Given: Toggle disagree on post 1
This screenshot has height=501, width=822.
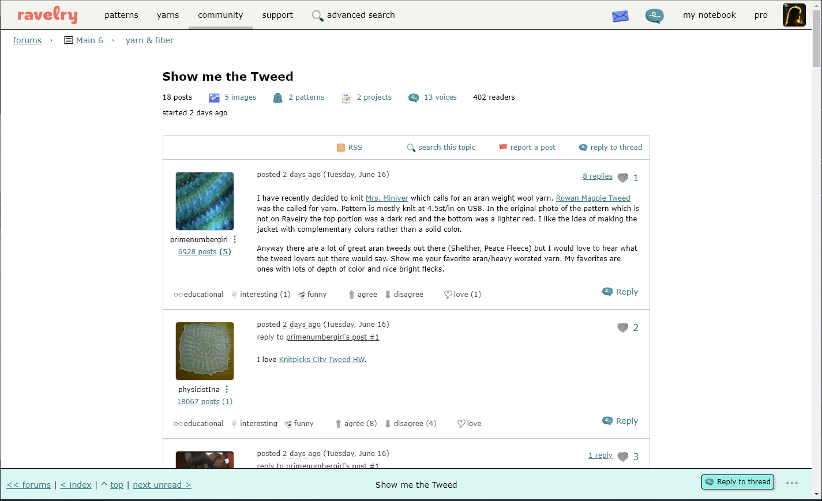Looking at the screenshot, I should (x=404, y=295).
